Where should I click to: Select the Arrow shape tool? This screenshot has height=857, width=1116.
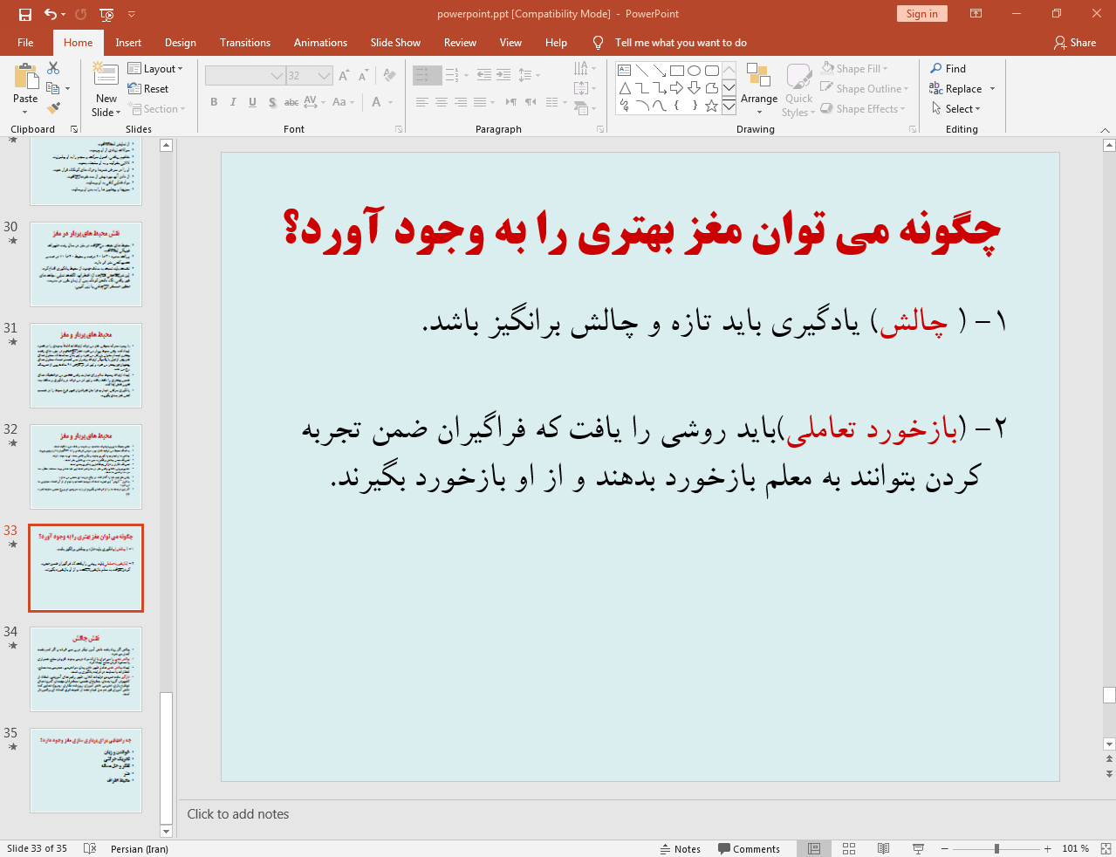click(x=660, y=71)
